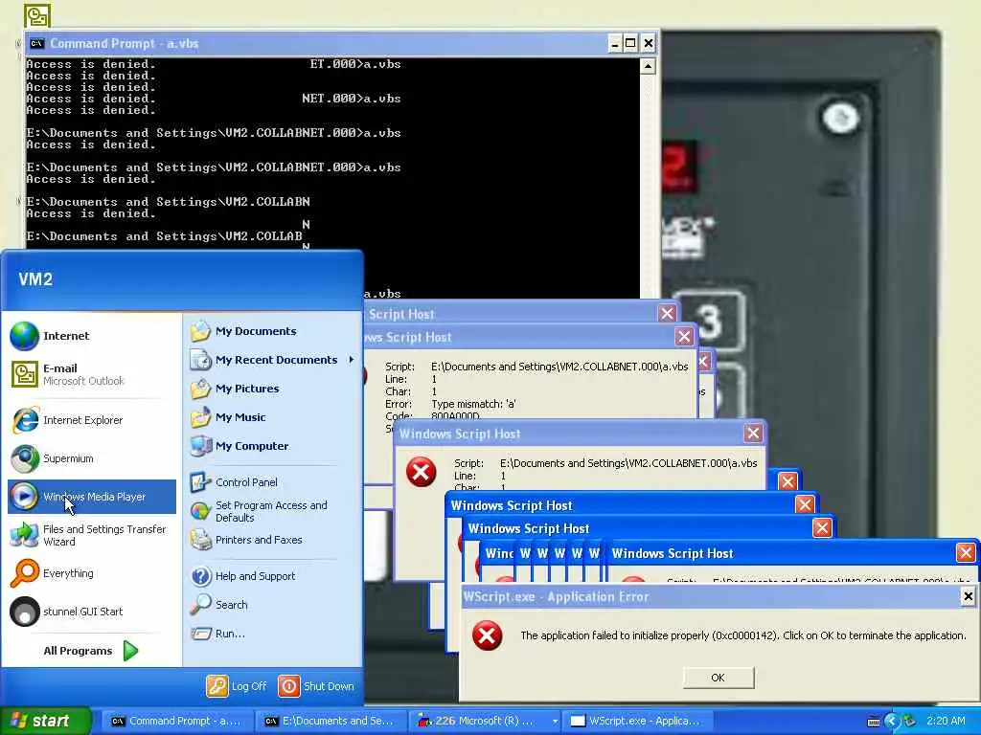981x735 pixels.
Task: Click the keyboard icon in system tray
Action: pos(874,722)
